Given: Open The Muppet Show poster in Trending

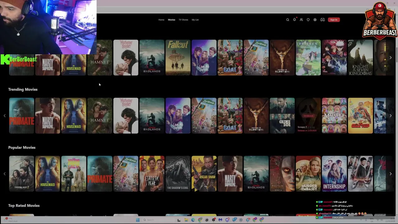Looking at the screenshot, I should point(334,116).
